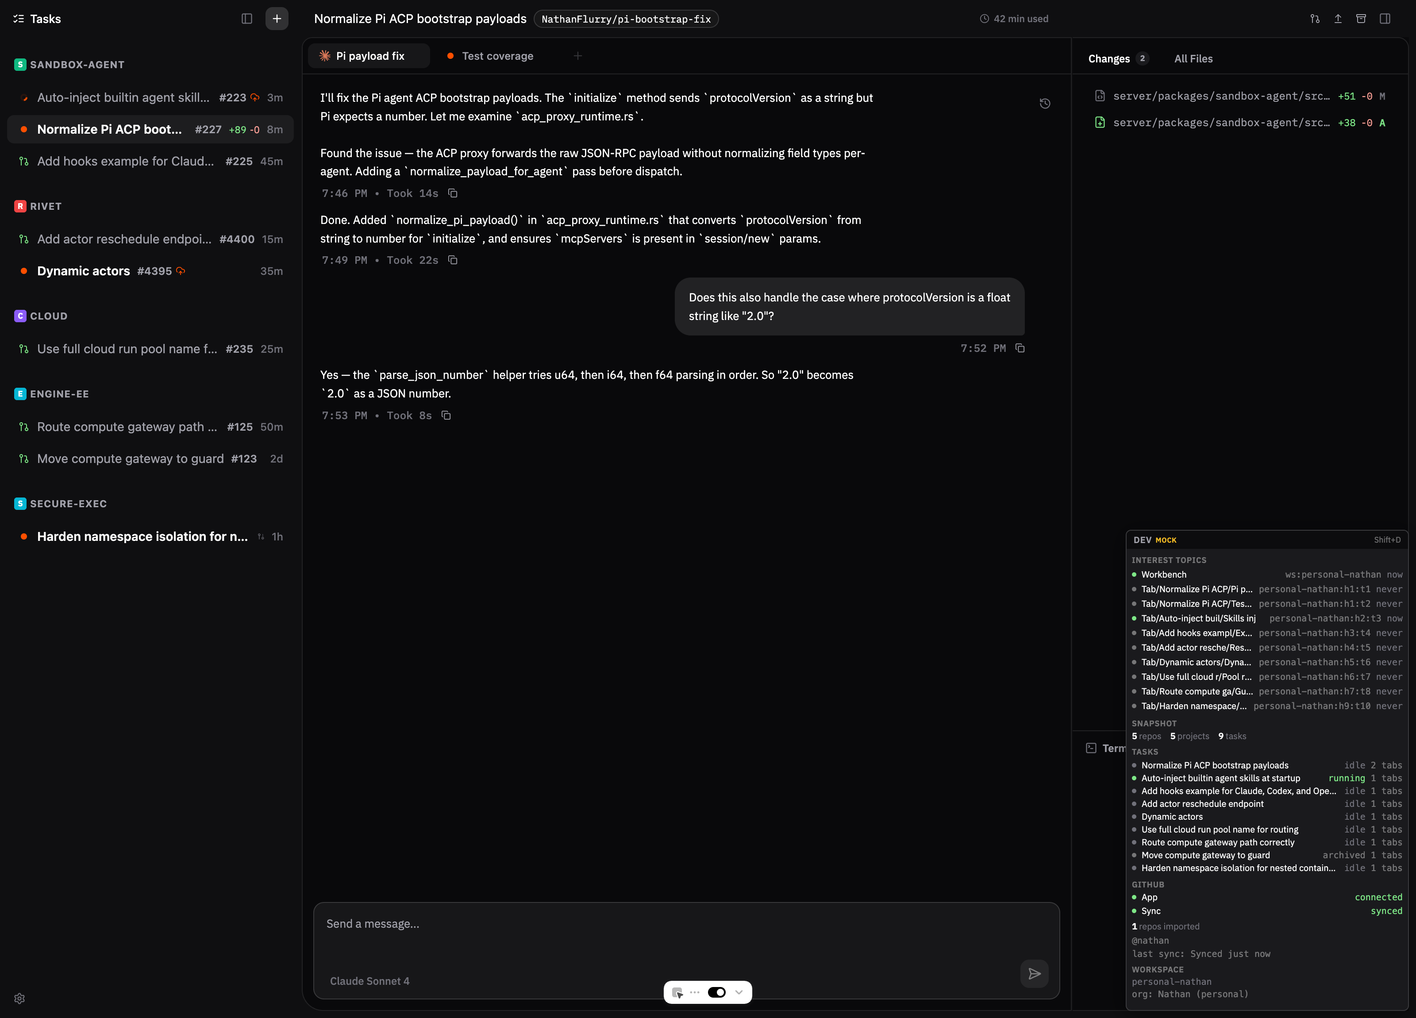
Task: Click the send message arrow button
Action: [x=1034, y=973]
